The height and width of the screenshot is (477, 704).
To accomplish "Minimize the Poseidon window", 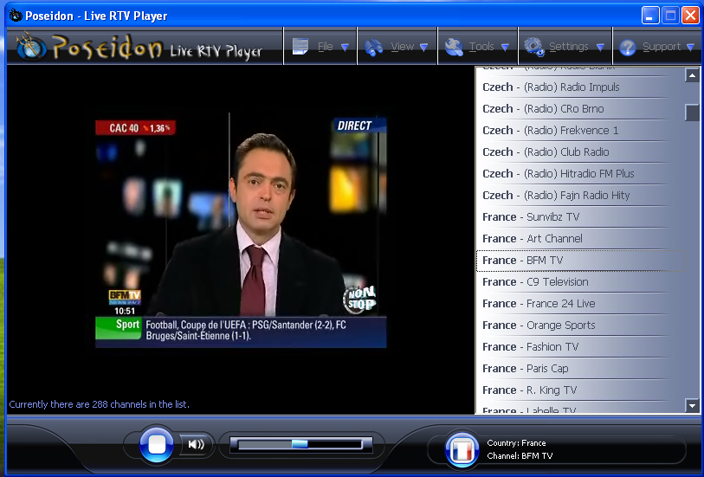I will pos(649,16).
